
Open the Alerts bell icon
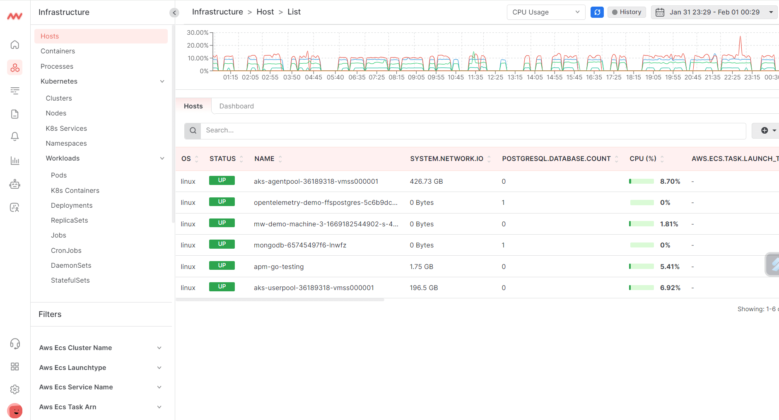15,136
